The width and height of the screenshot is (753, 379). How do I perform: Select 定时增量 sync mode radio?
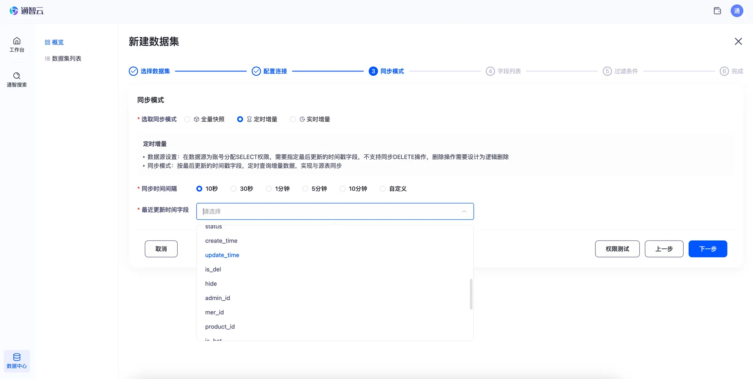click(x=240, y=119)
